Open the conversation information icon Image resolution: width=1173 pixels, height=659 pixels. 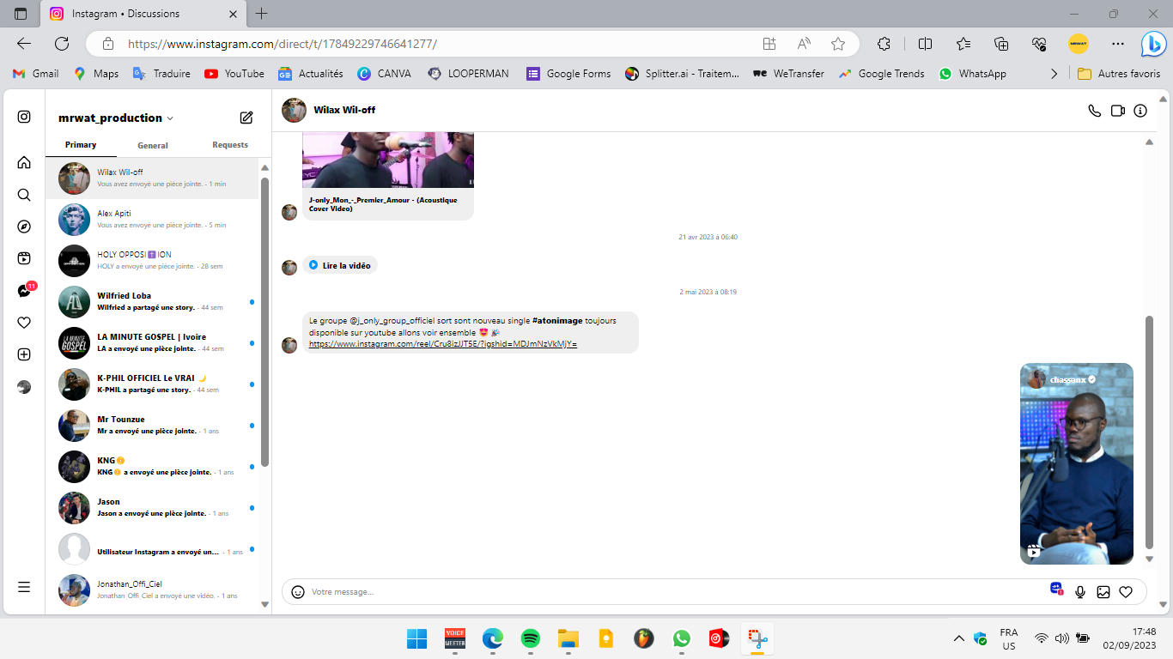point(1140,111)
